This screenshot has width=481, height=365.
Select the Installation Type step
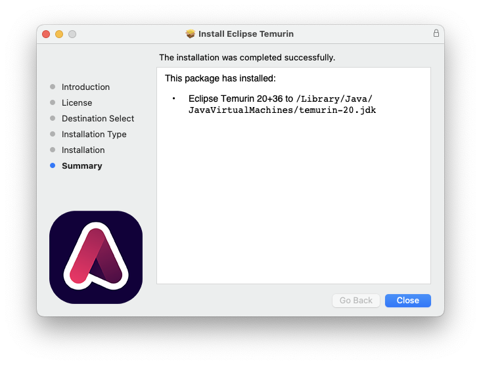point(94,134)
